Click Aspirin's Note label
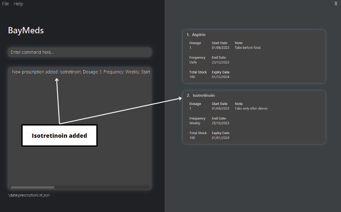 [238, 43]
